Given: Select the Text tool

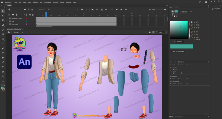Looking at the screenshot, I should tap(3, 53).
